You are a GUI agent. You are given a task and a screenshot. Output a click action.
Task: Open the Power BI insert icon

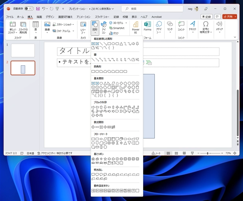tap(136, 28)
